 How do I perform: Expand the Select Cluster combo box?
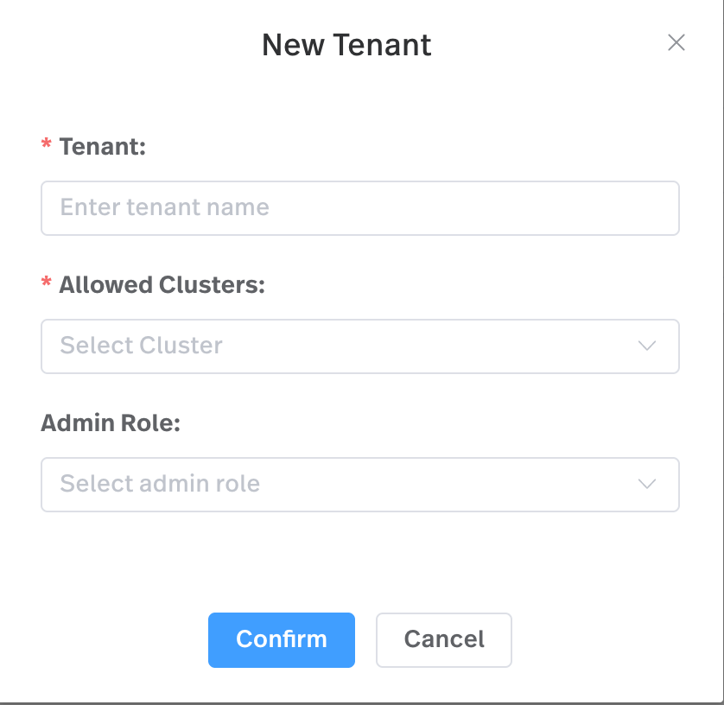click(360, 346)
